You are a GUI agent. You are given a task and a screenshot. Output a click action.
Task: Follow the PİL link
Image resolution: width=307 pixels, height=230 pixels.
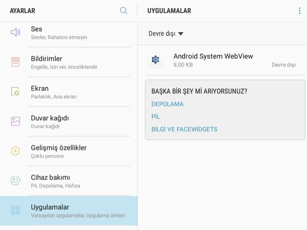click(156, 117)
